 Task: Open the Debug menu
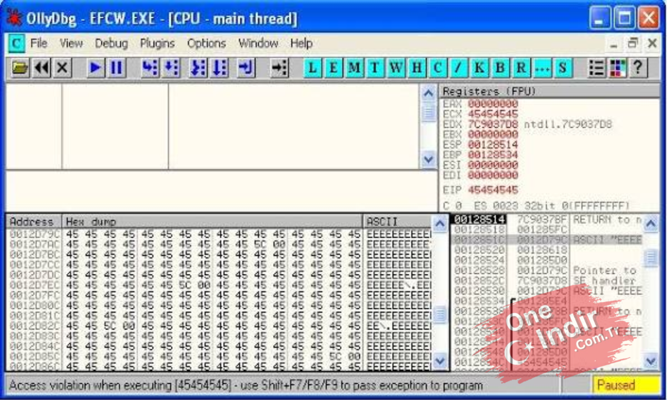111,43
